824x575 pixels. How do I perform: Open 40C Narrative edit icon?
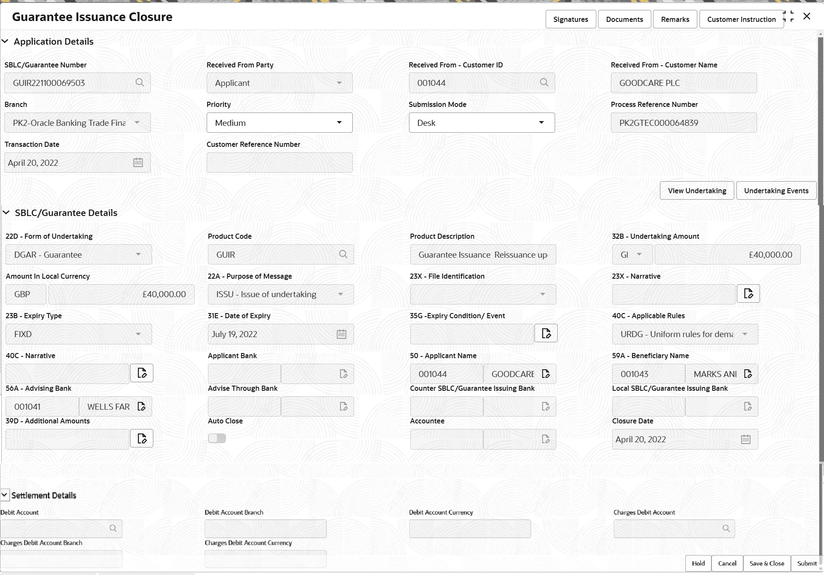pos(141,373)
